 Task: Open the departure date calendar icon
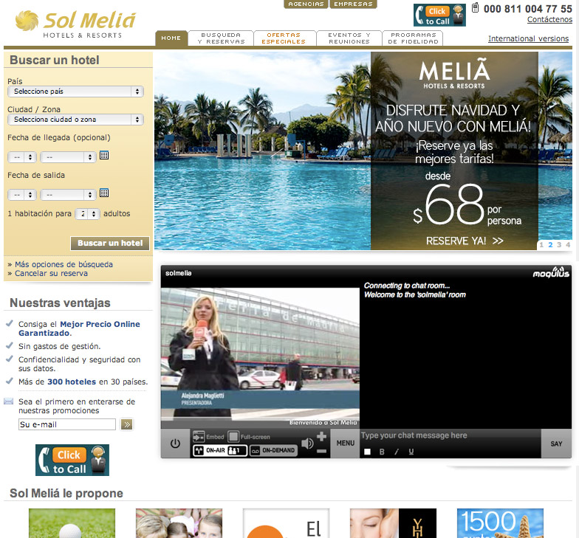[x=104, y=193]
